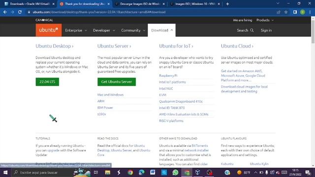Expand the Products dropdown

(x=265, y=20)
